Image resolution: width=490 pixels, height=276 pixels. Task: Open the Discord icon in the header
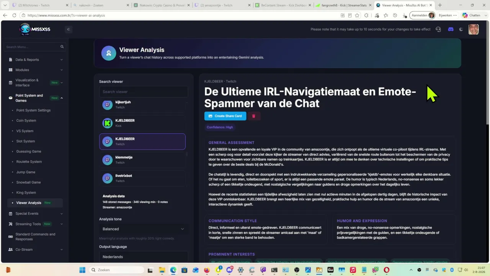451,29
